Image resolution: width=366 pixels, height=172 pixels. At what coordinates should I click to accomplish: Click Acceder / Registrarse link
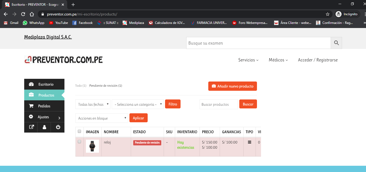pos(318,60)
